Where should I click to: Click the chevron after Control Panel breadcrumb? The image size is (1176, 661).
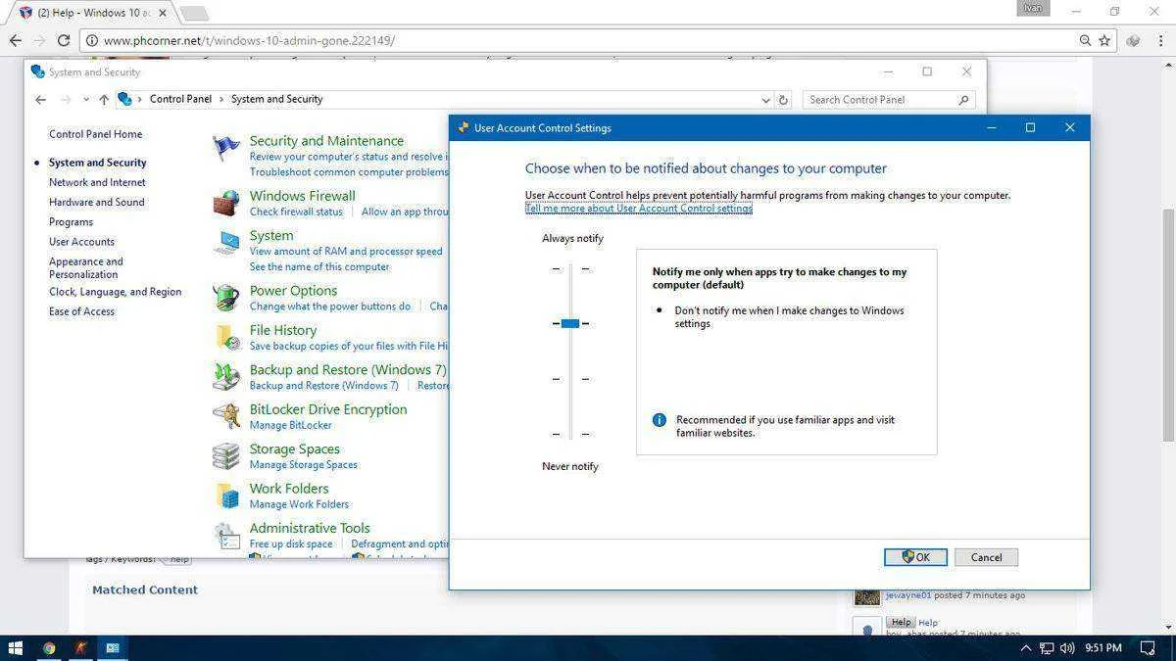(221, 99)
